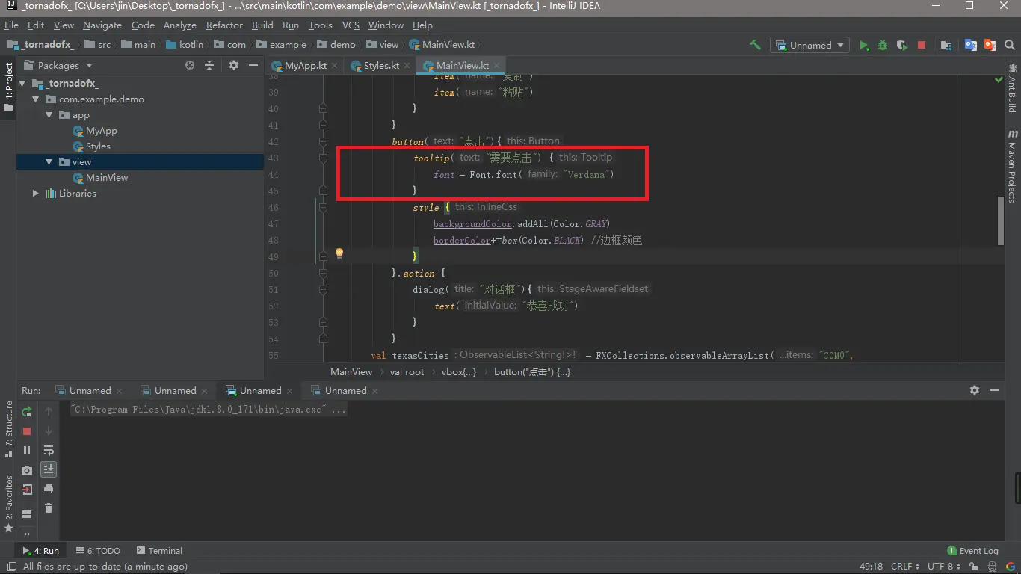Open the Refactor menu

click(x=224, y=25)
